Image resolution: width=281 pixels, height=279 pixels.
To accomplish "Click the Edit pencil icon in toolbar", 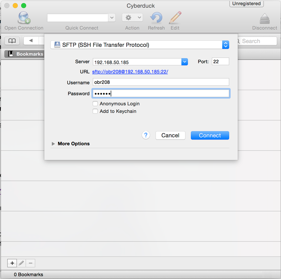I will (175, 18).
